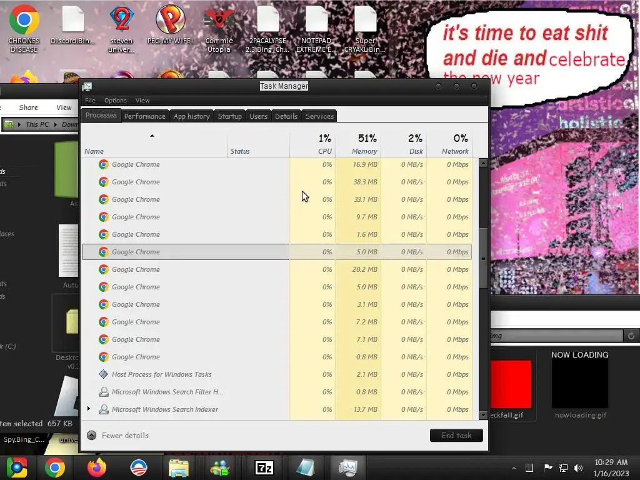Show hidden tray icons arrow
Image resolution: width=640 pixels, height=480 pixels.
514,468
